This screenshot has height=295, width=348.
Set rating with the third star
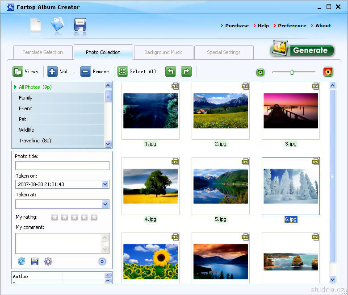[74, 217]
